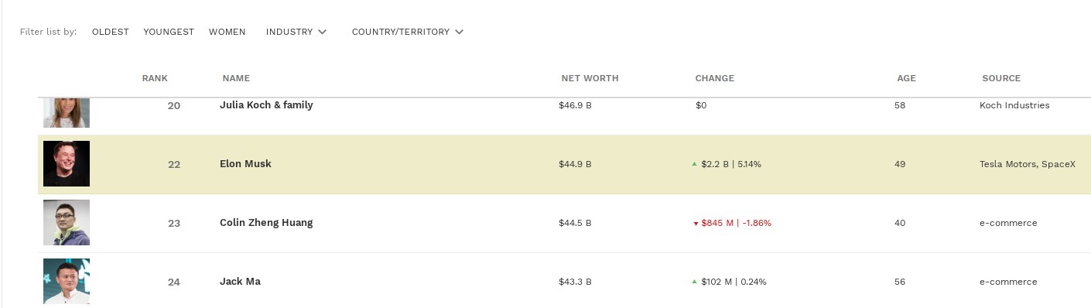Open Elon Musk's name link

245,164
